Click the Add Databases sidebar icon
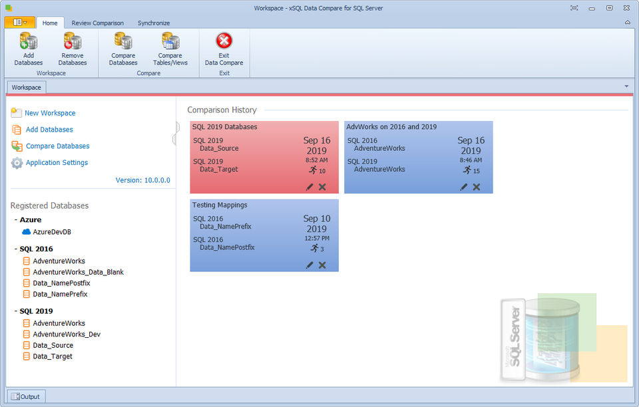 click(16, 130)
